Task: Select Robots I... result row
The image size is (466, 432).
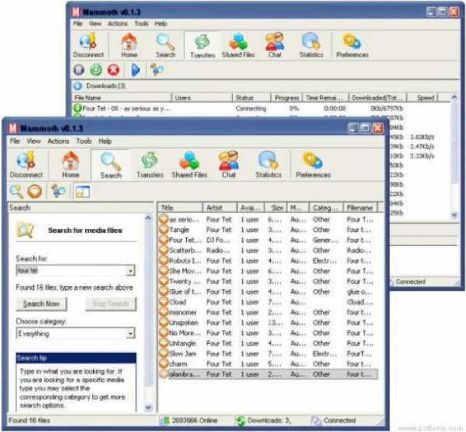Action: point(268,261)
